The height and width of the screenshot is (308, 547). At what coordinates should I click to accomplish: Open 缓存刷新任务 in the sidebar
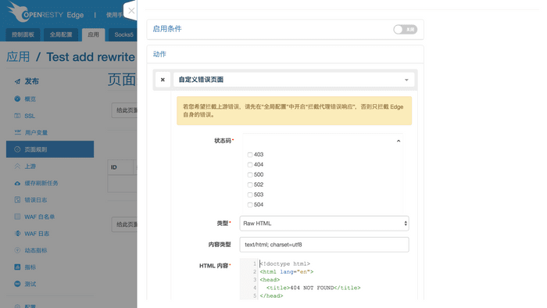pos(41,184)
